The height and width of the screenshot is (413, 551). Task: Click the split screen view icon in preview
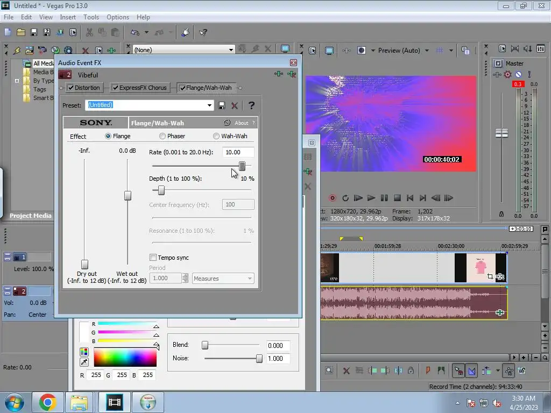pos(362,50)
